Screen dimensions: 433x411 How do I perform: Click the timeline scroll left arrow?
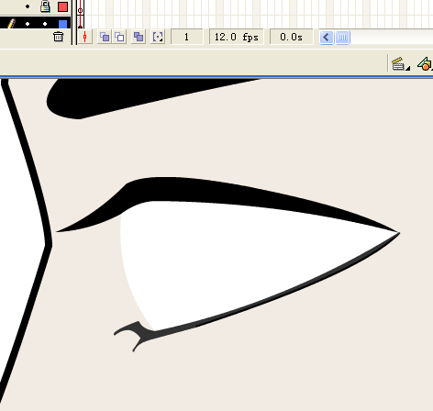click(327, 38)
